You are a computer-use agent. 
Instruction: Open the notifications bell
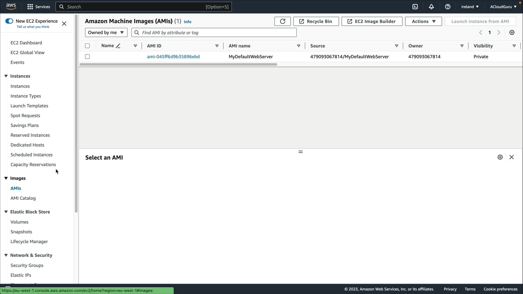(x=431, y=7)
